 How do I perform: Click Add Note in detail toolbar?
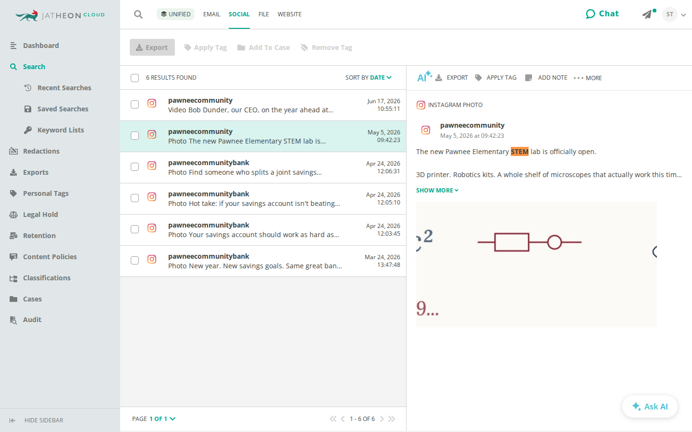point(546,78)
